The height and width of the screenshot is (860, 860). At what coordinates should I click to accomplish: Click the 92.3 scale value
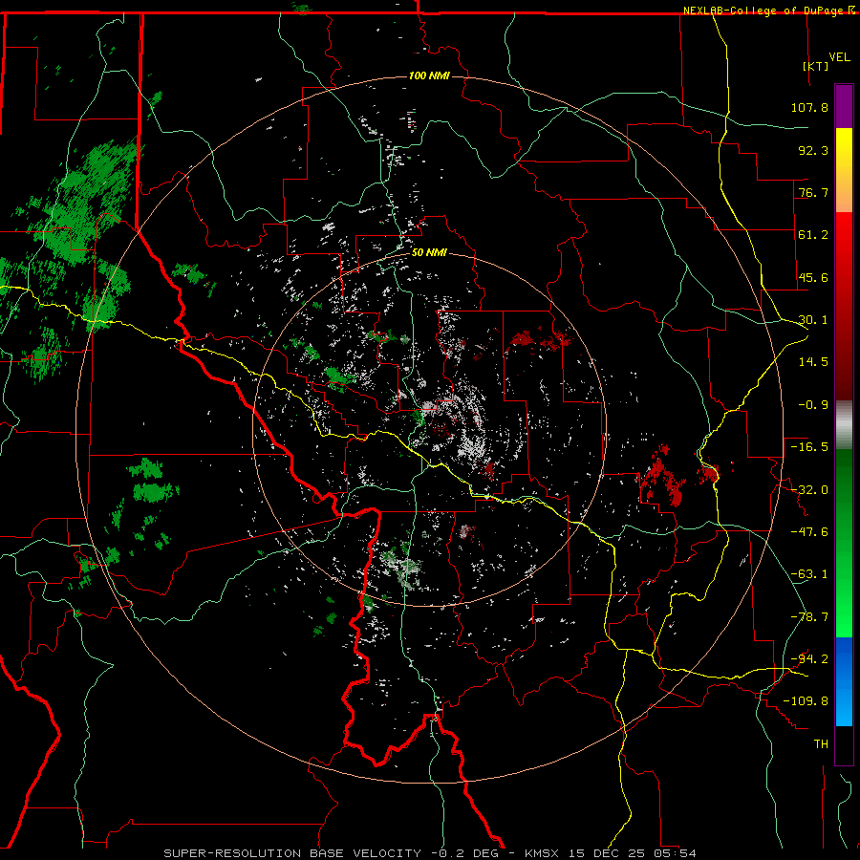point(813,150)
